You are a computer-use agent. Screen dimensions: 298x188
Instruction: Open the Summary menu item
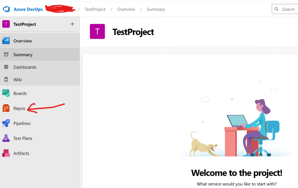40,54
